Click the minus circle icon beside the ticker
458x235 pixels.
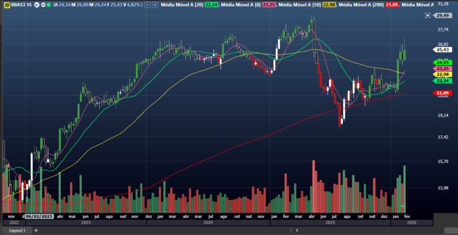pyautogui.click(x=43, y=4)
